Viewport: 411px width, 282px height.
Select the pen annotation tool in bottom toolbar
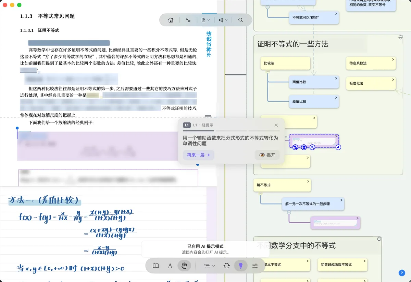coord(170,266)
